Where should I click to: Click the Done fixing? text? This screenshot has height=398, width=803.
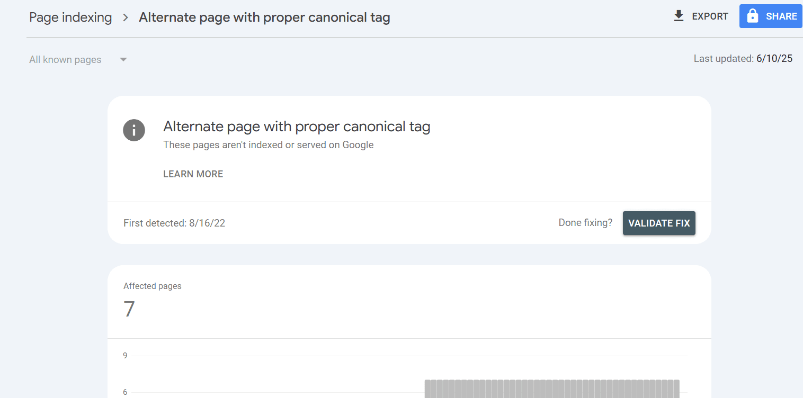click(585, 222)
